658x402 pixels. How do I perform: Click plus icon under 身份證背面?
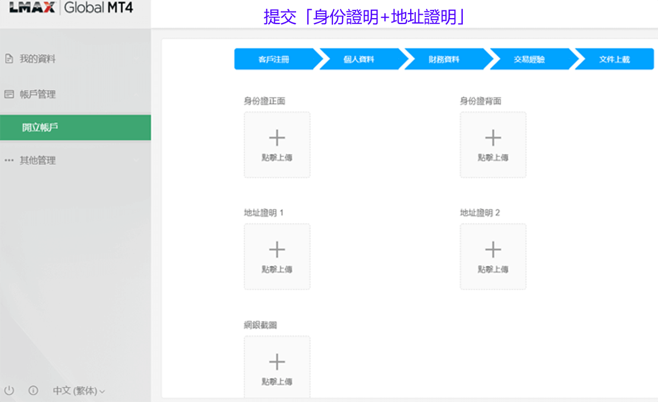[x=493, y=138]
